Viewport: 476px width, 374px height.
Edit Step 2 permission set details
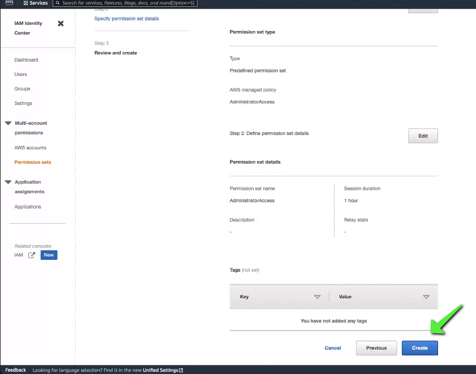[423, 136]
